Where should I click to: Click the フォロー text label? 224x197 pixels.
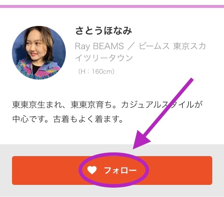[120, 170]
